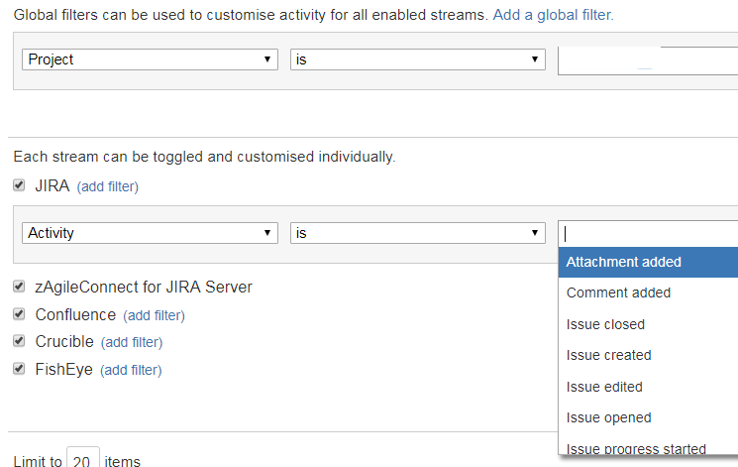Click add filter link next to FishEye

(131, 370)
